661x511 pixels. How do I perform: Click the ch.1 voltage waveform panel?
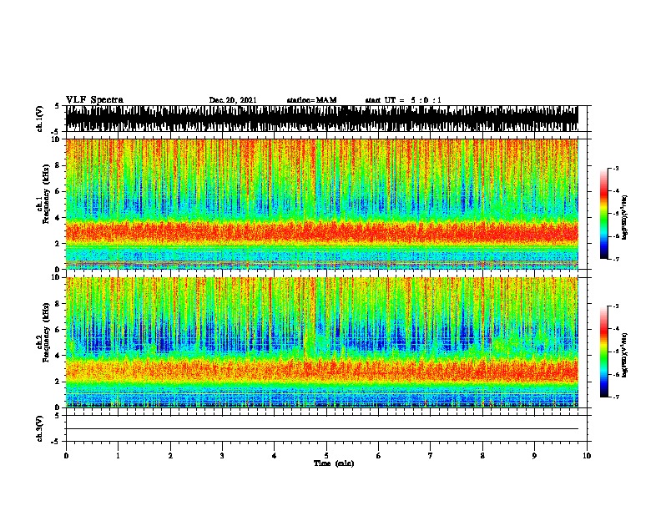click(328, 119)
